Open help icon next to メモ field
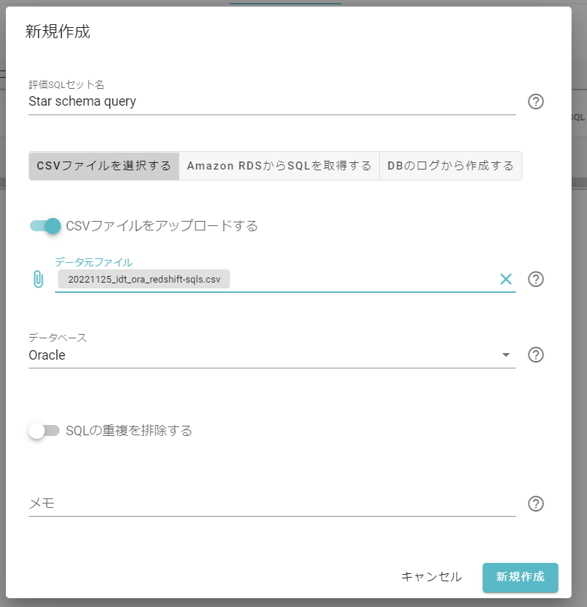The width and height of the screenshot is (587, 607). tap(536, 504)
